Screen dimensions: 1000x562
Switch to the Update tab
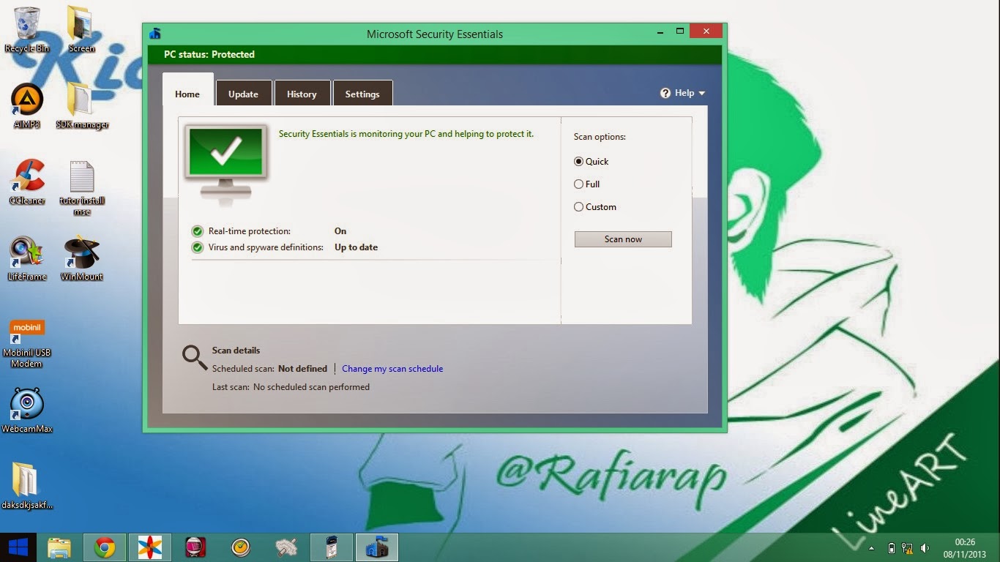click(243, 94)
